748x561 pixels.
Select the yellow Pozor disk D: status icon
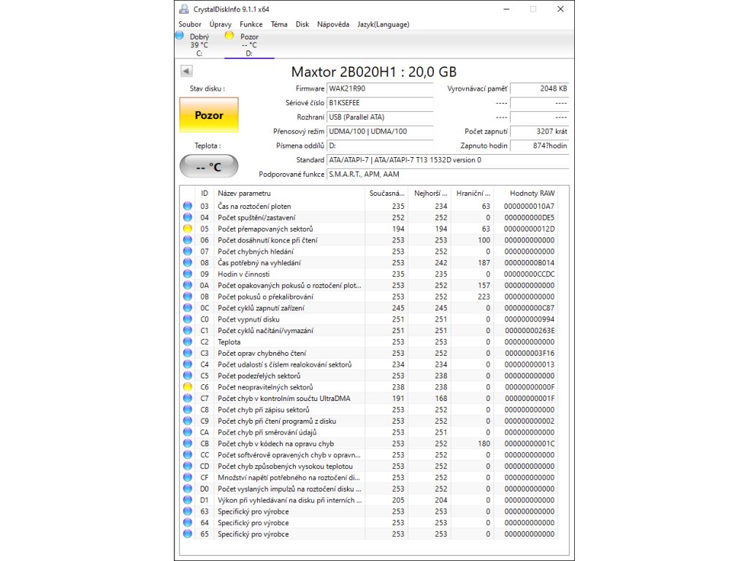(229, 35)
